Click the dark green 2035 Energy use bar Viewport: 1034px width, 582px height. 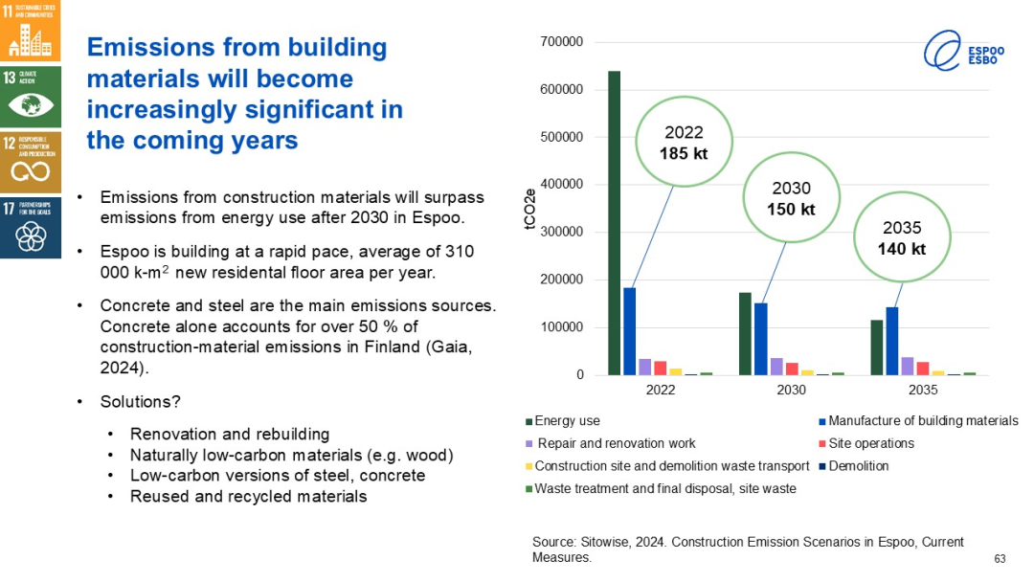pyautogui.click(x=876, y=347)
